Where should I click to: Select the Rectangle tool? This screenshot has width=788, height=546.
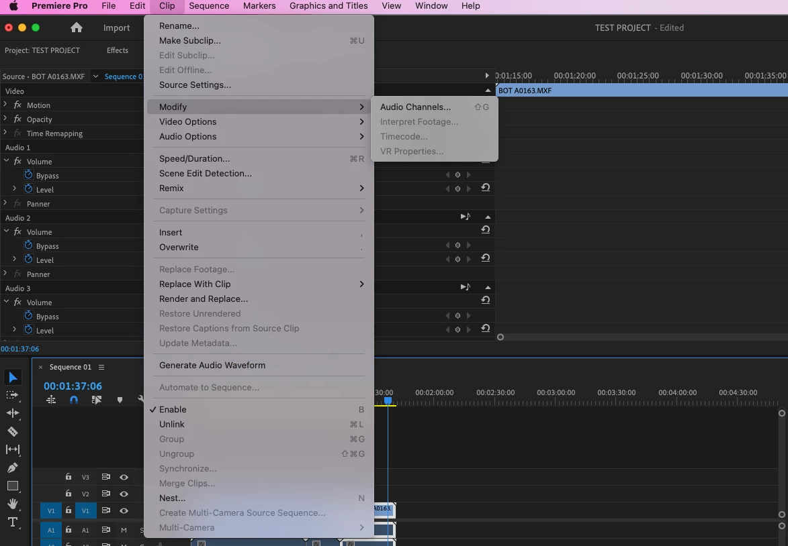pyautogui.click(x=13, y=486)
